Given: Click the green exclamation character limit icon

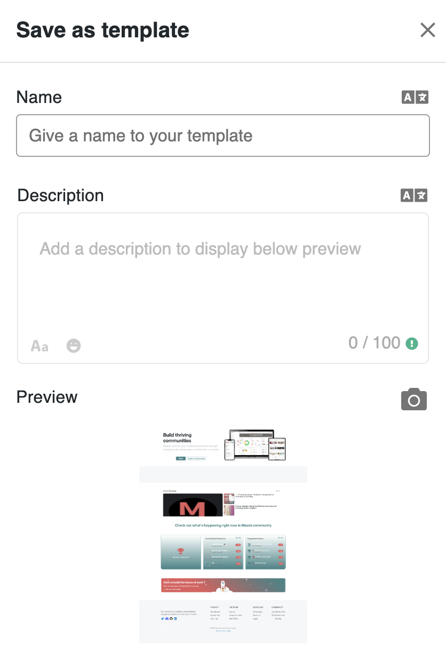Looking at the screenshot, I should pyautogui.click(x=412, y=344).
